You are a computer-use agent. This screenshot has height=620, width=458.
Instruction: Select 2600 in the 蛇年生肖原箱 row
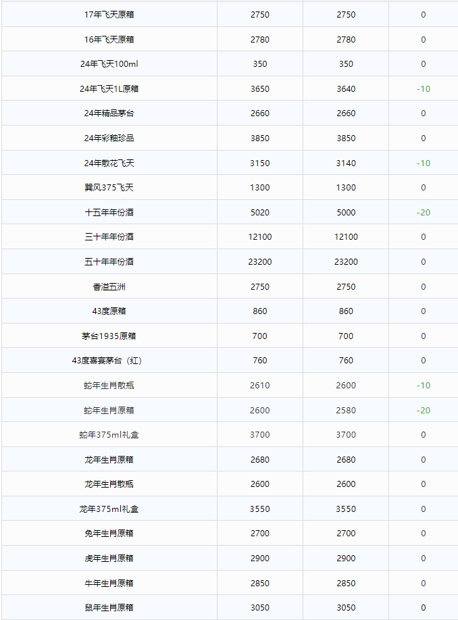click(260, 411)
